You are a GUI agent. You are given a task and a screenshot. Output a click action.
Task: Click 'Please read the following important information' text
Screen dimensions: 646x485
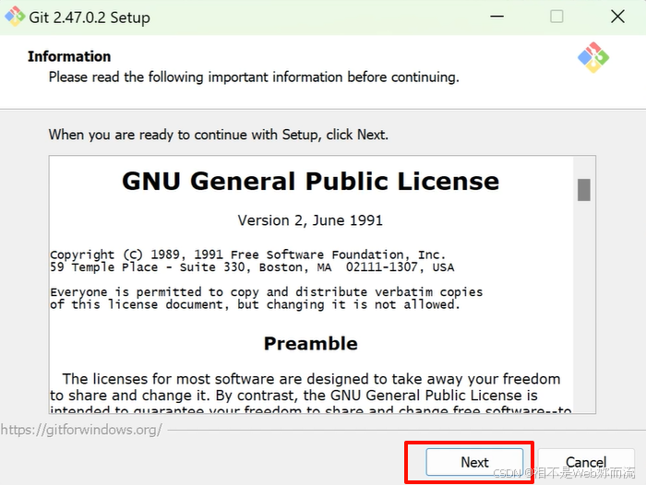pyautogui.click(x=254, y=77)
